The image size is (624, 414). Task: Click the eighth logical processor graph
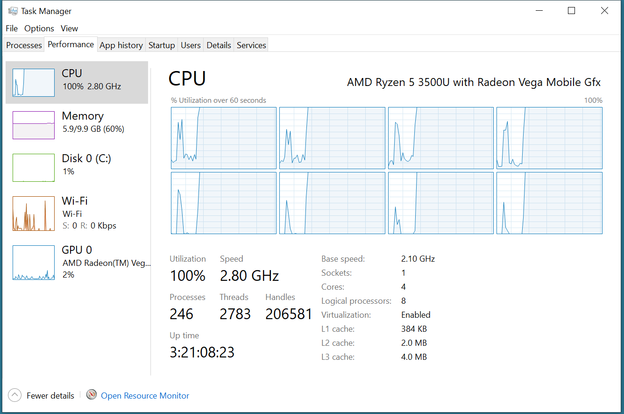pyautogui.click(x=549, y=203)
